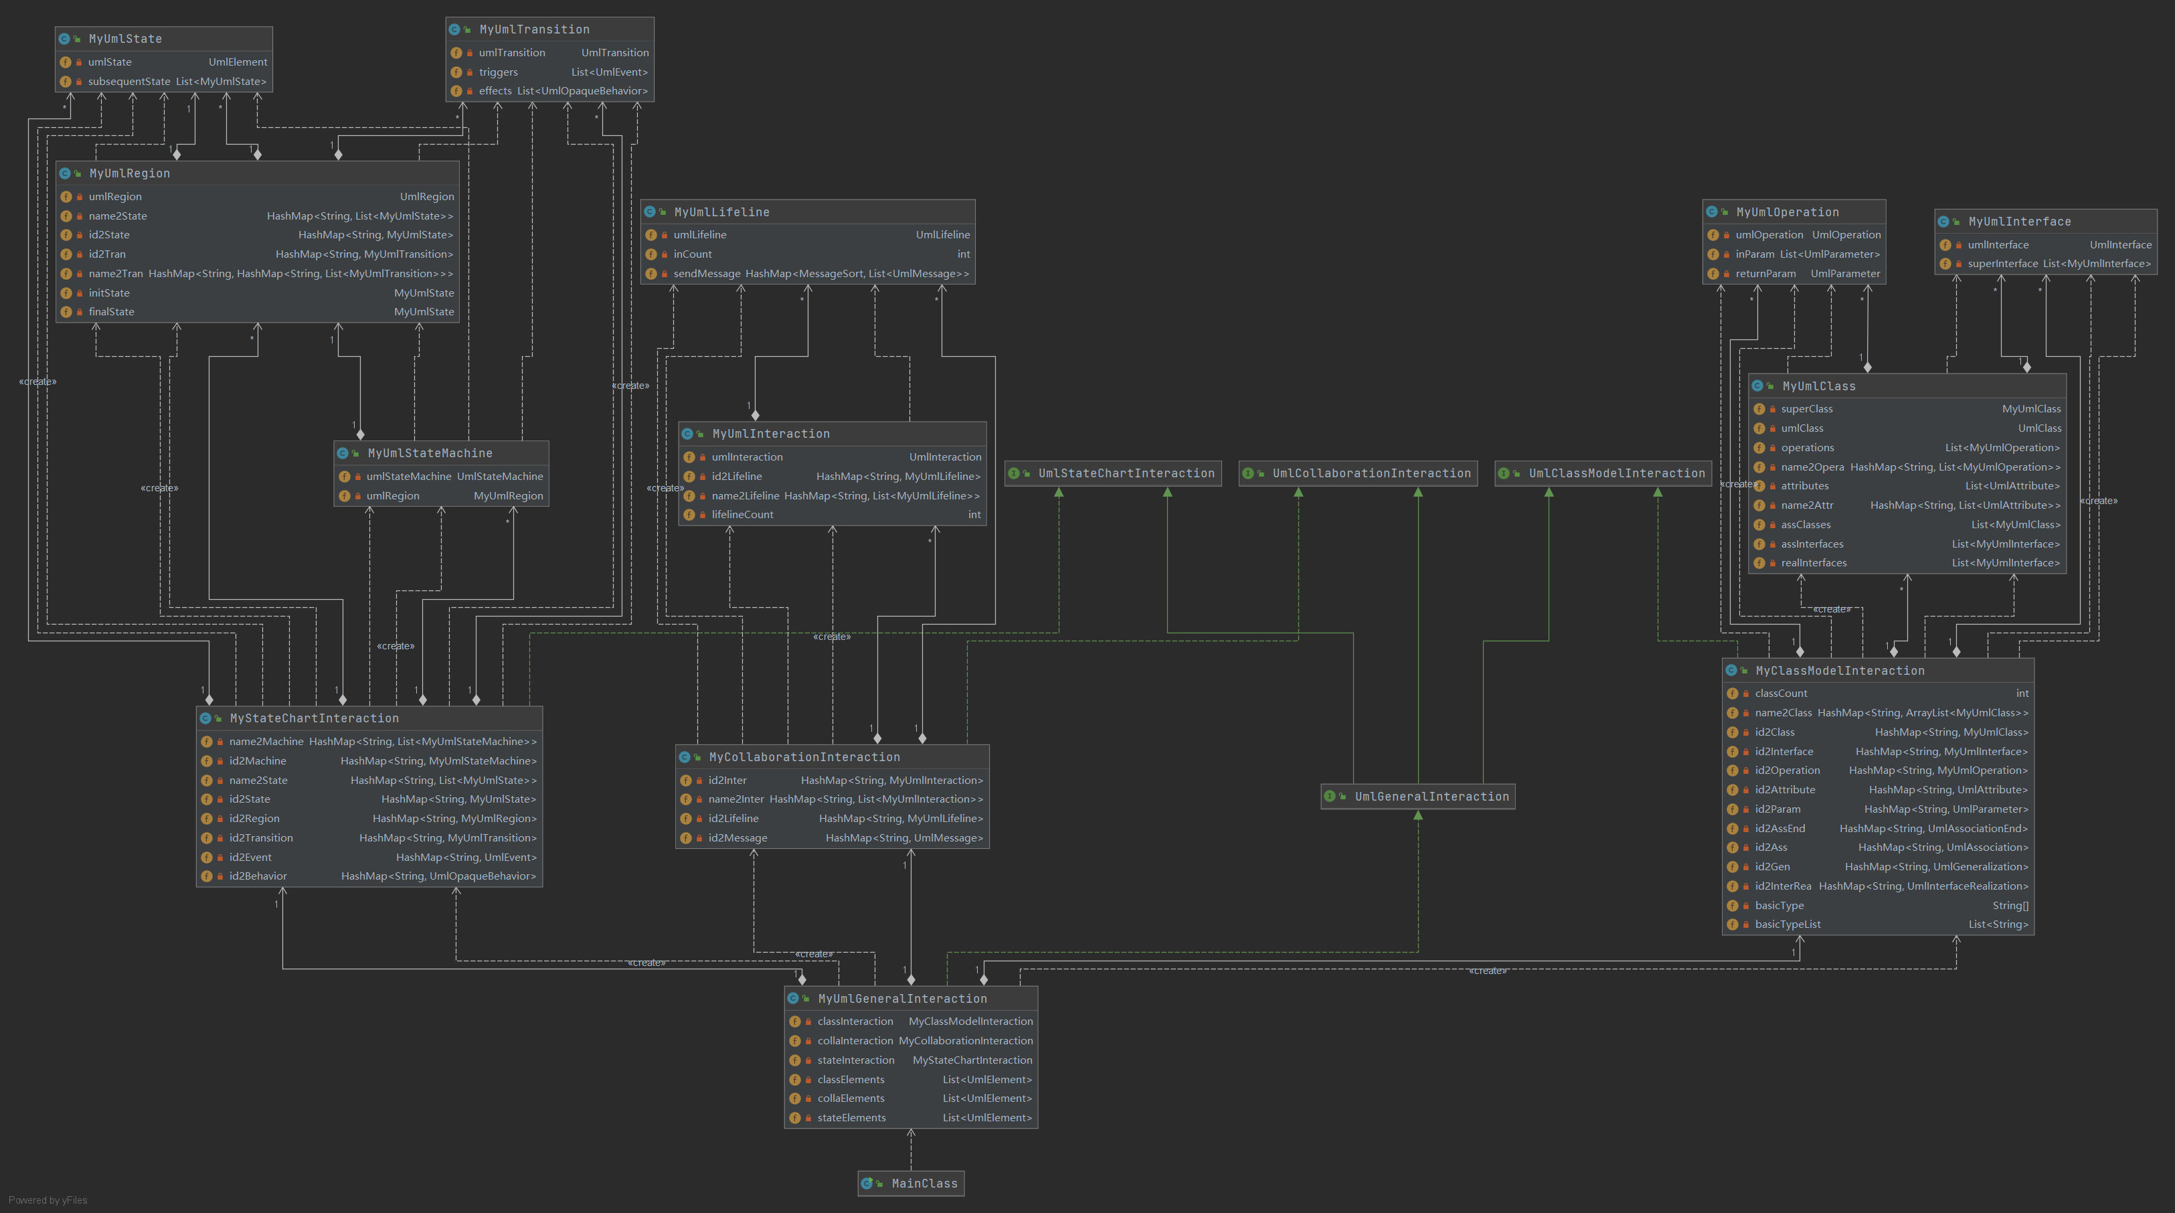
Task: Click the field icon beside classCount
Action: 1733,694
